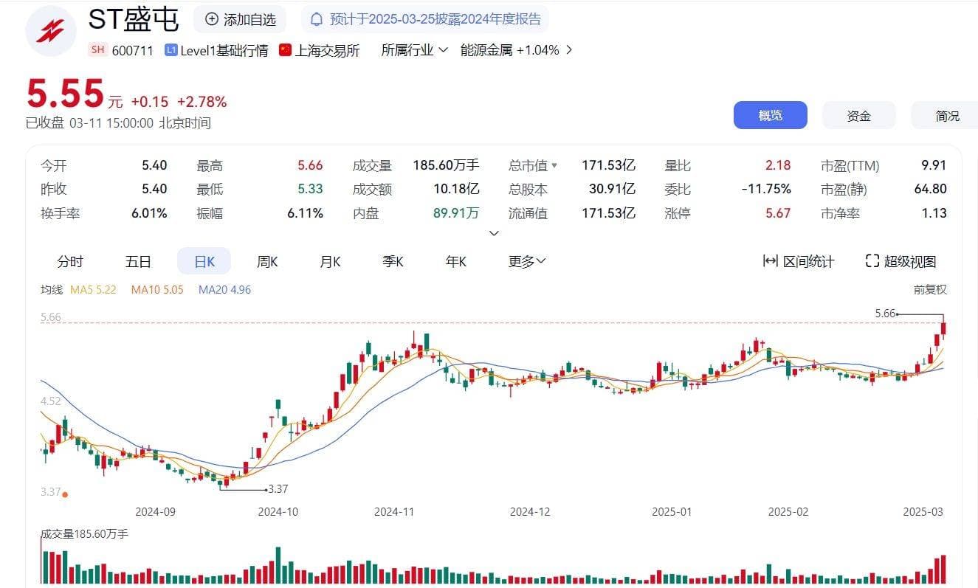
Task: Add stock via 添加自选 button
Action: tap(240, 19)
